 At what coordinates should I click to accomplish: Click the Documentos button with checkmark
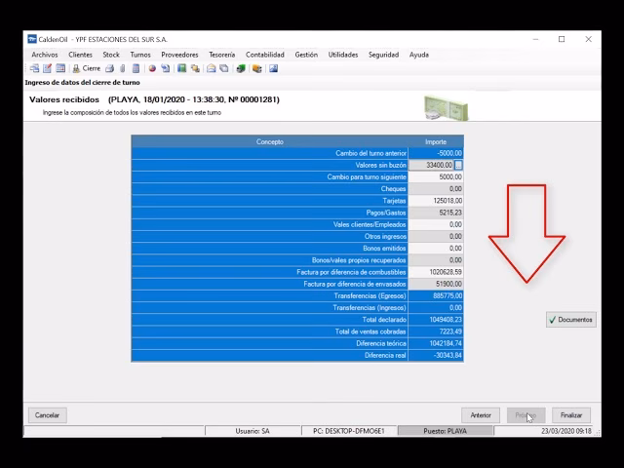570,319
